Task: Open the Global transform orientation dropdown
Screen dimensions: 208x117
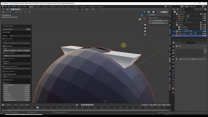Action: click(x=77, y=9)
